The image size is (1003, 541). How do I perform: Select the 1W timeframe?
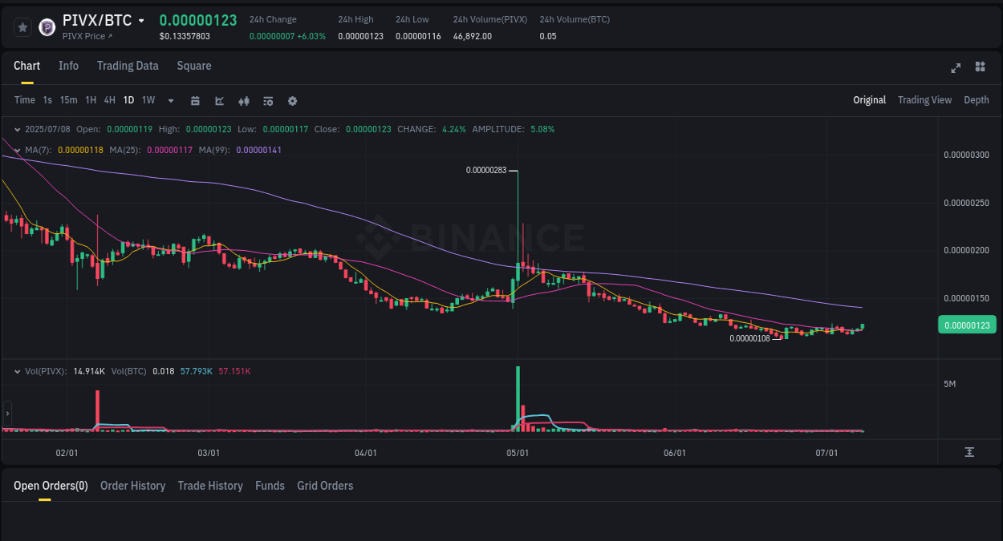coord(148,100)
